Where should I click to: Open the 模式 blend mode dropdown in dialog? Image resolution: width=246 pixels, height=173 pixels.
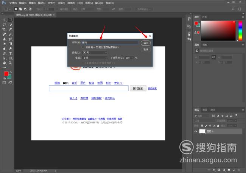[95, 58]
